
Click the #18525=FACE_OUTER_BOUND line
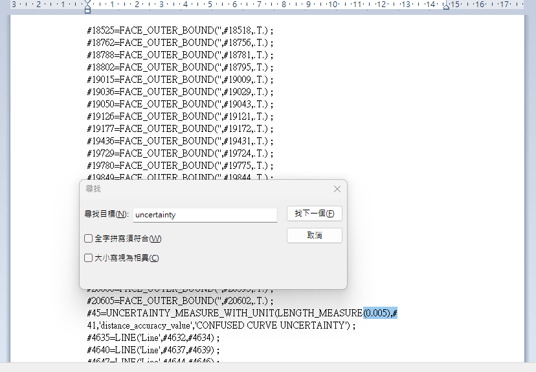180,30
